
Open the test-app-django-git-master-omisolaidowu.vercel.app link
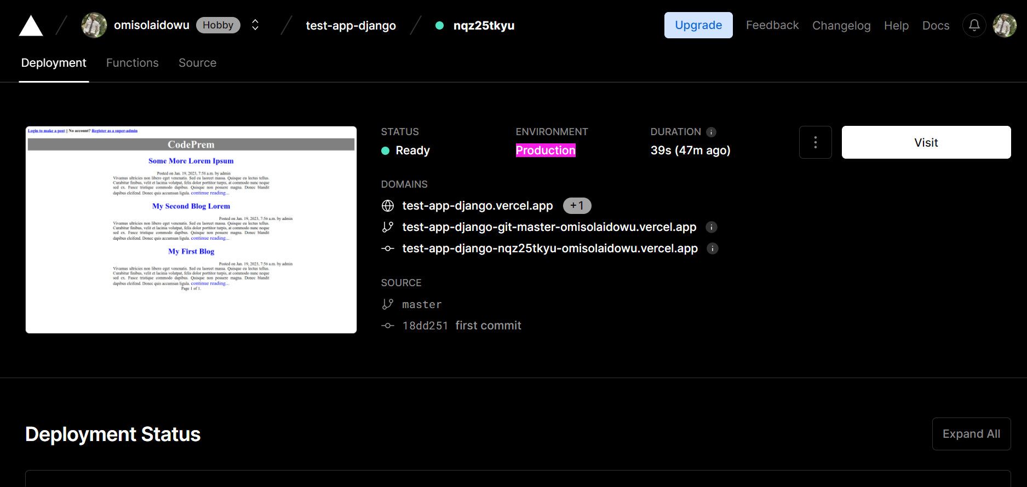549,227
